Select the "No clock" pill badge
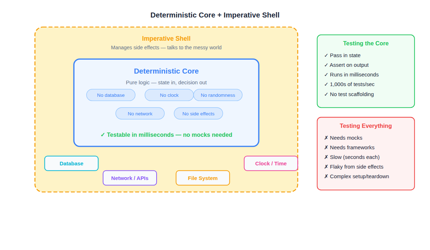Image resolution: width=430 pixels, height=250 pixels. pos(169,95)
